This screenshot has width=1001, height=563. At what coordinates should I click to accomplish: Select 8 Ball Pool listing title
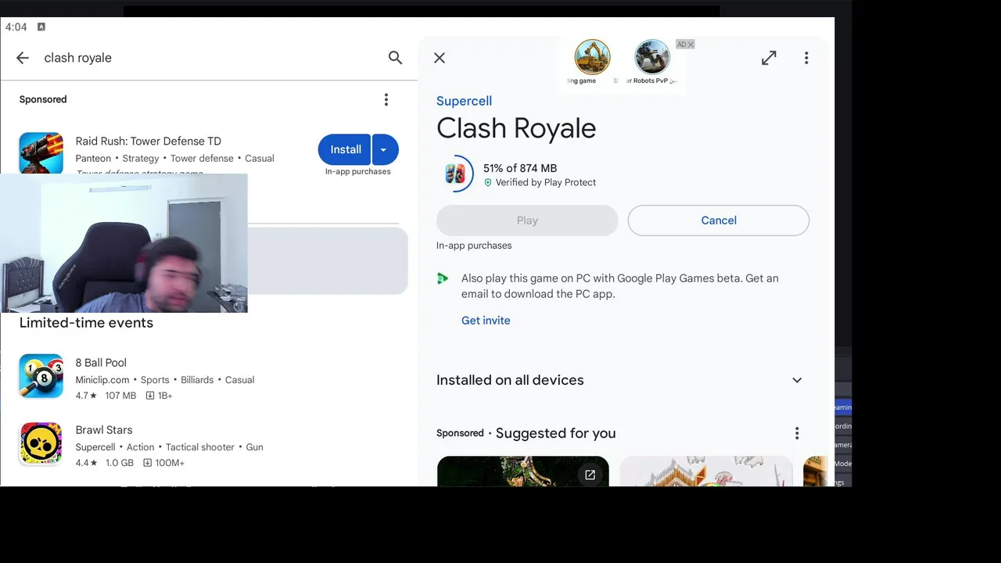click(x=101, y=363)
